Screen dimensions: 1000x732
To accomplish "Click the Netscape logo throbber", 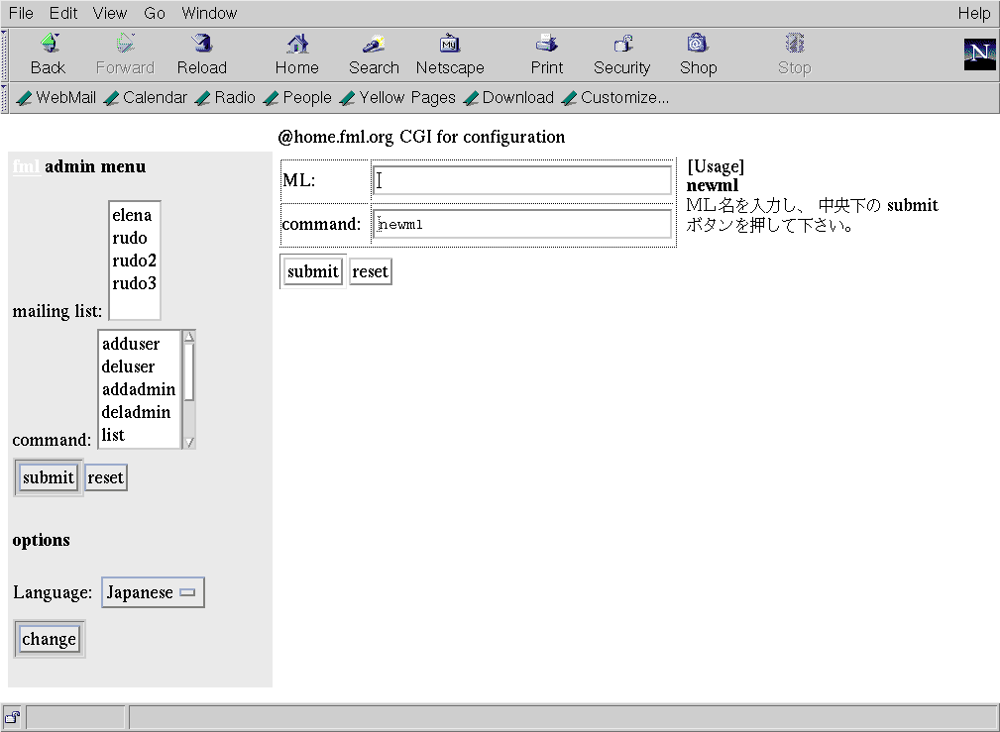I will tap(979, 54).
